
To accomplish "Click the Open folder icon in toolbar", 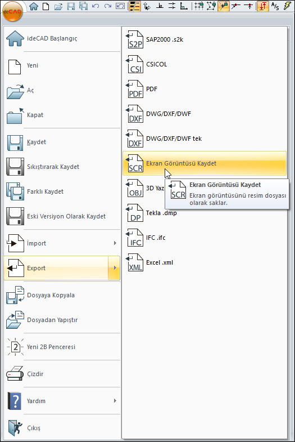I will coord(58,6).
